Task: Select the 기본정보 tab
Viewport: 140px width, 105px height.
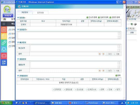Action: point(25,12)
